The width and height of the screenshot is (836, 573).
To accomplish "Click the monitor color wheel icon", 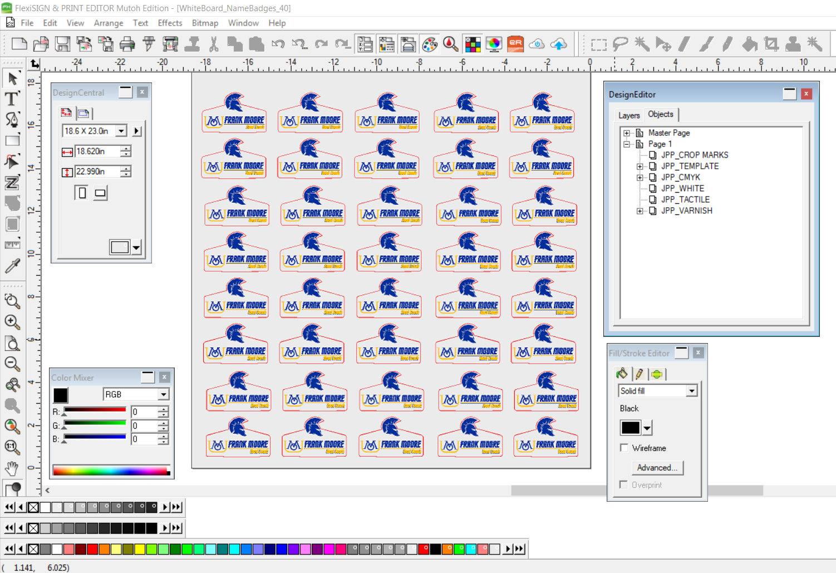I will [494, 44].
